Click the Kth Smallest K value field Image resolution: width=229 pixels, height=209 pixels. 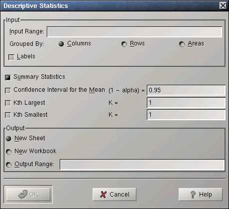186,115
